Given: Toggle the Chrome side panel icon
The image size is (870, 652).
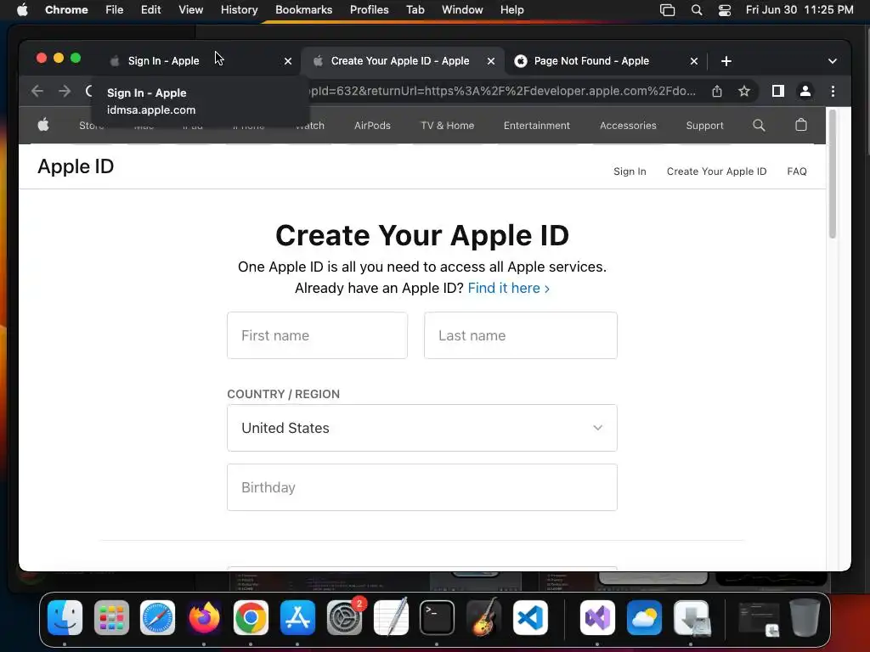Looking at the screenshot, I should pyautogui.click(x=778, y=91).
